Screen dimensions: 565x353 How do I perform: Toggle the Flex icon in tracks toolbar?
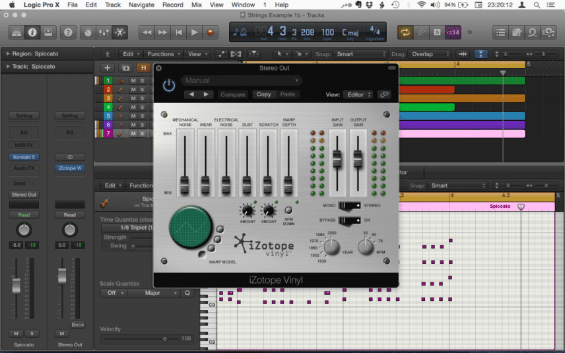tap(236, 54)
